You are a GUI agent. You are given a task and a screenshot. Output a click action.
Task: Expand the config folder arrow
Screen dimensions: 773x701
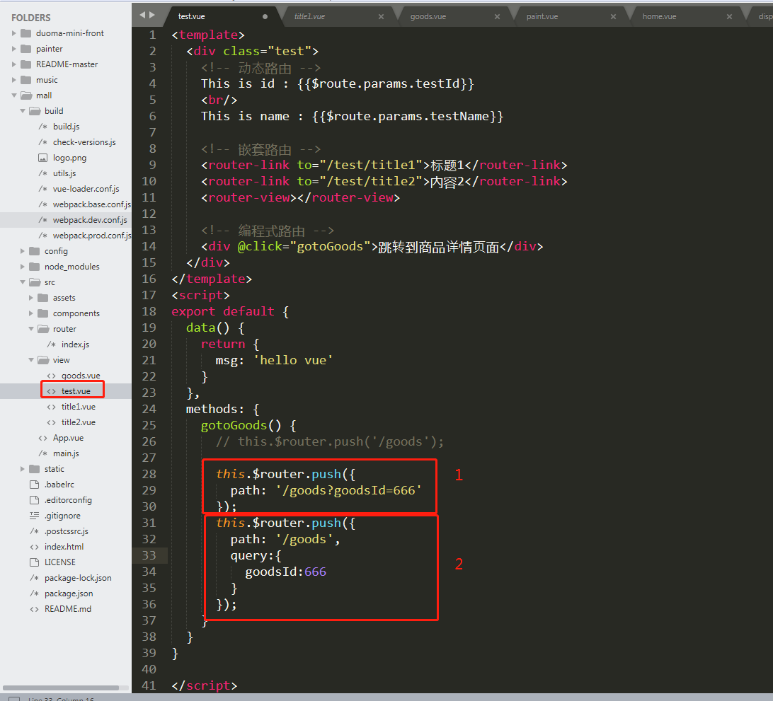(23, 250)
